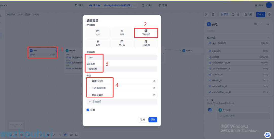Toggle the 必填 checkbox
This screenshot has height=139, width=274.
(88, 110)
